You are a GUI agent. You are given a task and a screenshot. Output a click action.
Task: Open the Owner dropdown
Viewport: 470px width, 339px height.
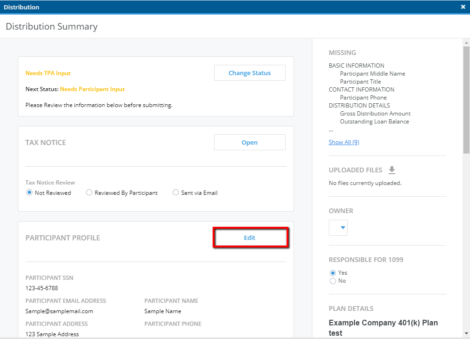click(x=338, y=228)
